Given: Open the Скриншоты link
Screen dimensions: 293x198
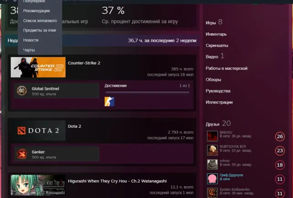Looking at the screenshot, I should tap(217, 46).
